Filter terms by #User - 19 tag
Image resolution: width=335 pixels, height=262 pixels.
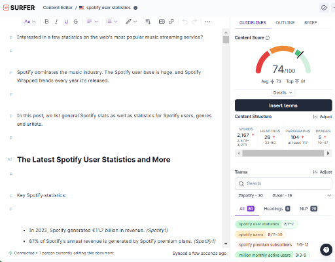point(282,196)
